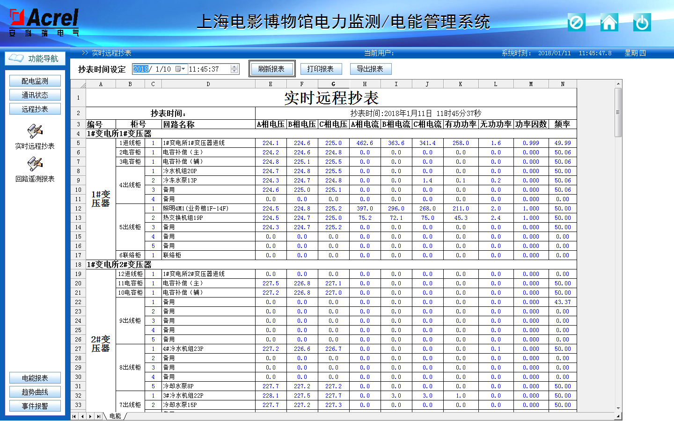Open 回路遥测报表 icon in sidebar
The height and width of the screenshot is (421, 674).
35,164
